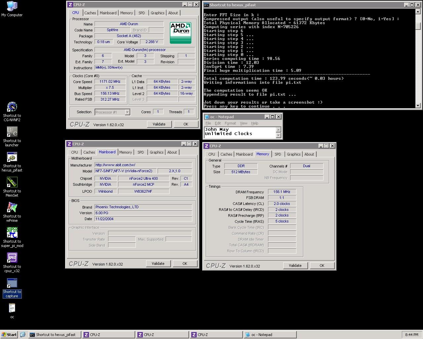This screenshot has height=339, width=423.
Task: Click the notepad icon in oc title bar
Action: (207, 117)
